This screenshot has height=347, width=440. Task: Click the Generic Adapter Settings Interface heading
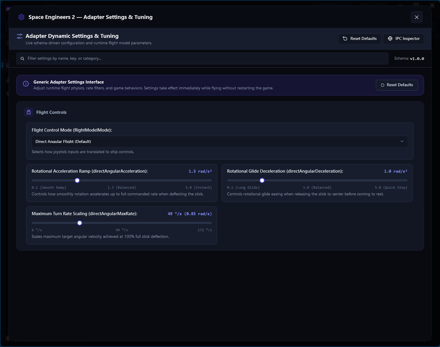pos(69,82)
